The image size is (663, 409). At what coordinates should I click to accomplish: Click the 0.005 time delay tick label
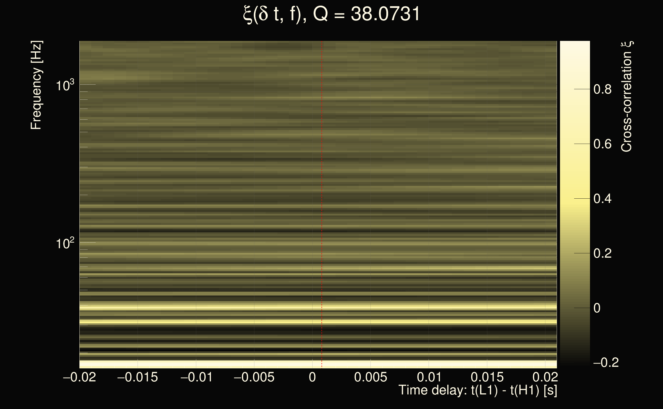tap(370, 377)
